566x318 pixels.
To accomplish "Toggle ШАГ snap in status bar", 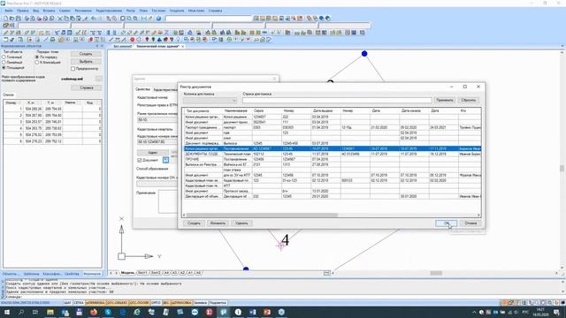I will pos(67,303).
